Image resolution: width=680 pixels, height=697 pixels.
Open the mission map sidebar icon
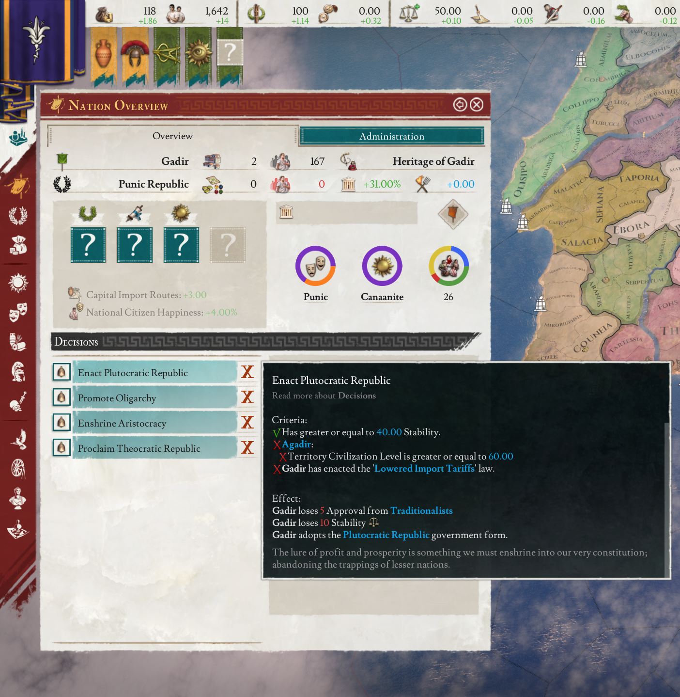18,529
